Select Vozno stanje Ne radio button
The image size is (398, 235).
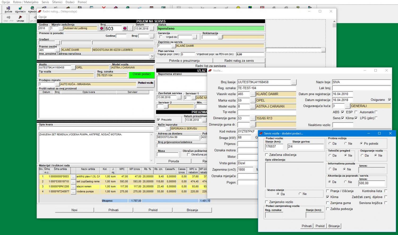pos(300,194)
